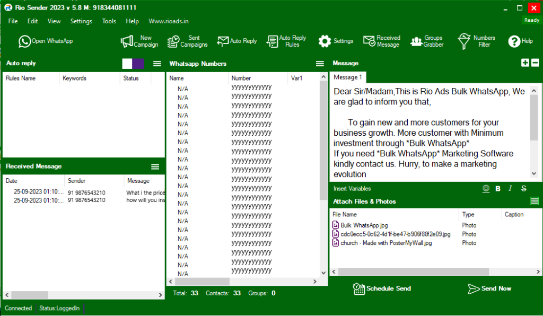Open the File menu
This screenshot has height=316, width=543.
[x=13, y=21]
